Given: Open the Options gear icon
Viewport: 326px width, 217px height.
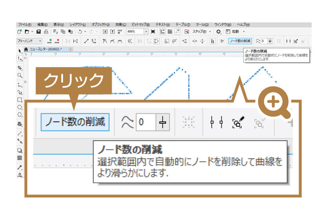Looking at the screenshot, I should point(218,32).
